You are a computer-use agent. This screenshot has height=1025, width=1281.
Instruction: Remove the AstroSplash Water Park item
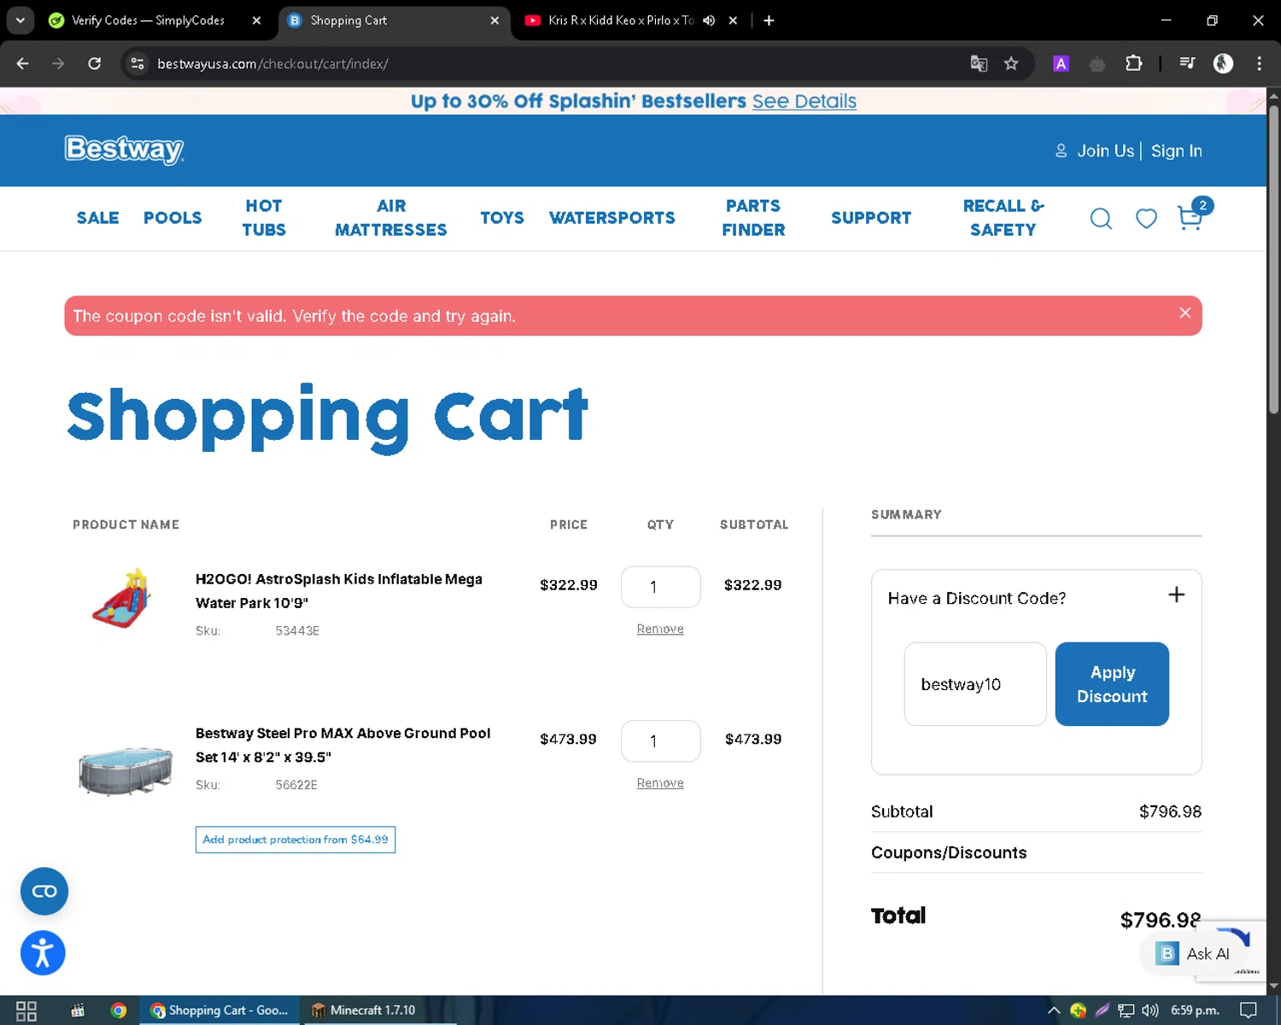[660, 629]
